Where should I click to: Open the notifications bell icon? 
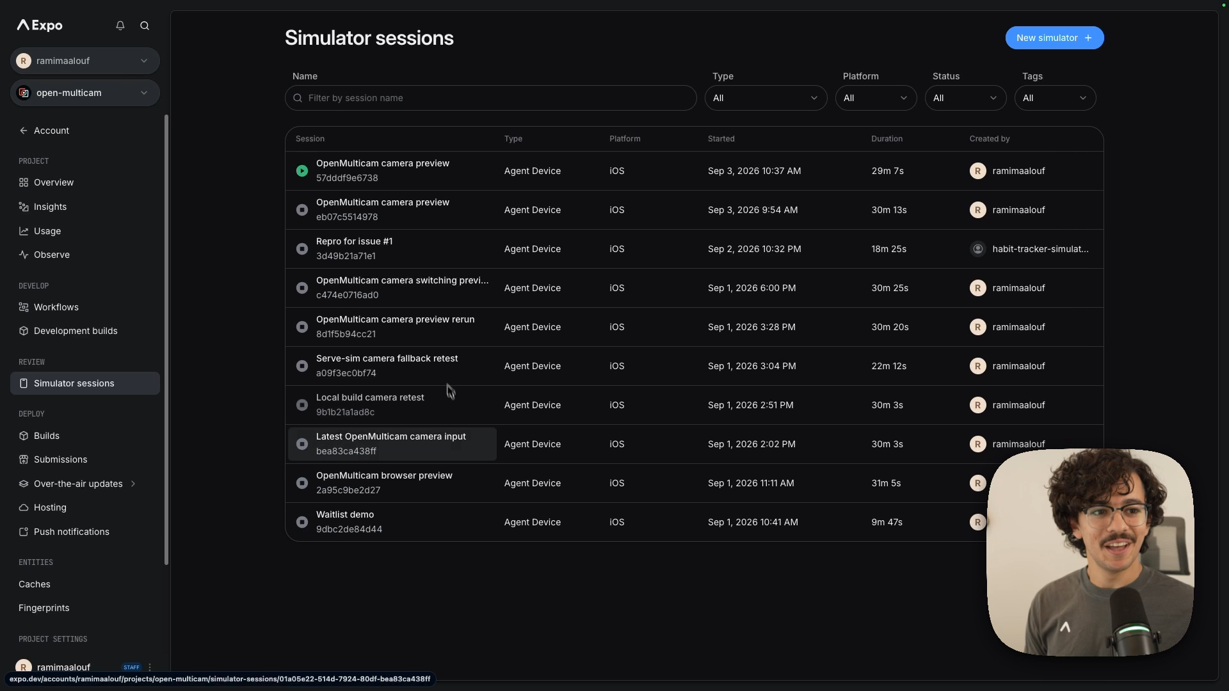[120, 26]
